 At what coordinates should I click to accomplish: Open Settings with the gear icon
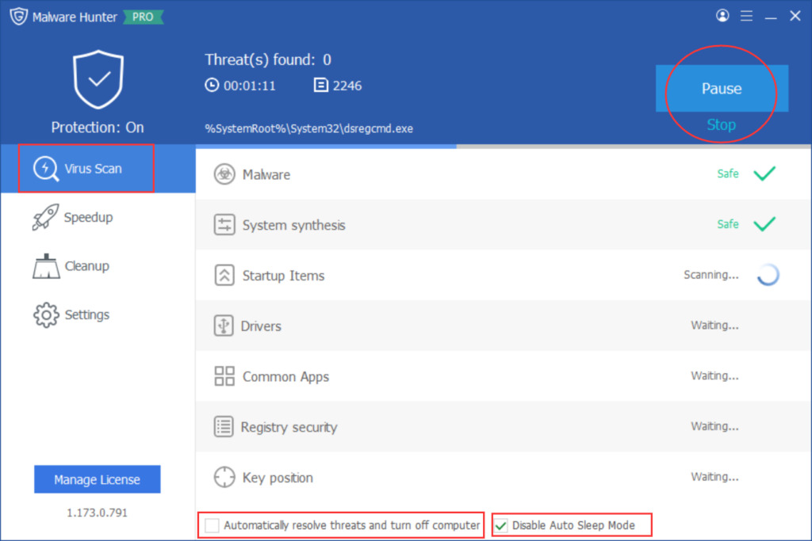click(x=45, y=314)
